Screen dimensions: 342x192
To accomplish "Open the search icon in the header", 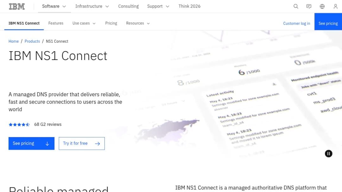I will pyautogui.click(x=296, y=6).
